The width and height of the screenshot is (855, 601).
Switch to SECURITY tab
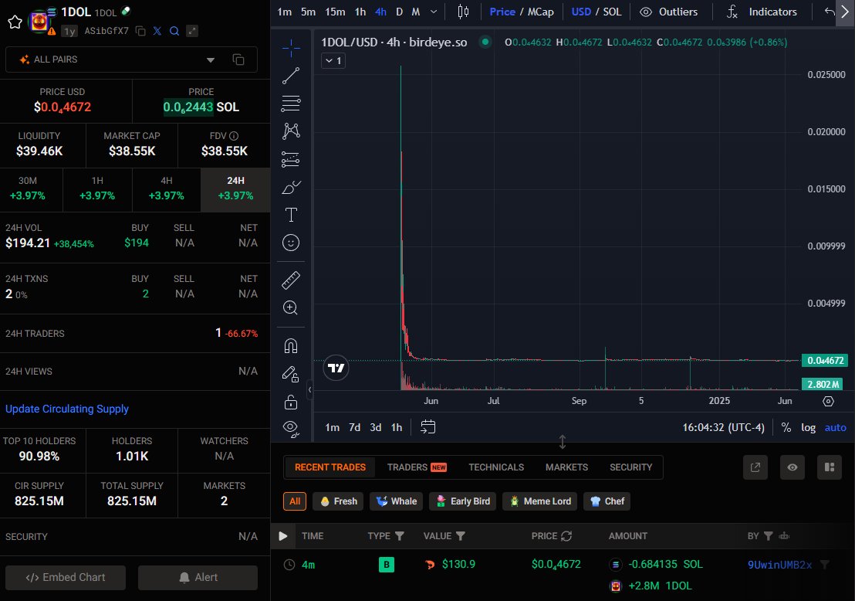tap(631, 467)
